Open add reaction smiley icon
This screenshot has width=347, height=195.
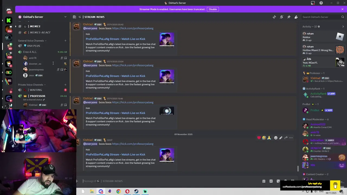(276, 138)
